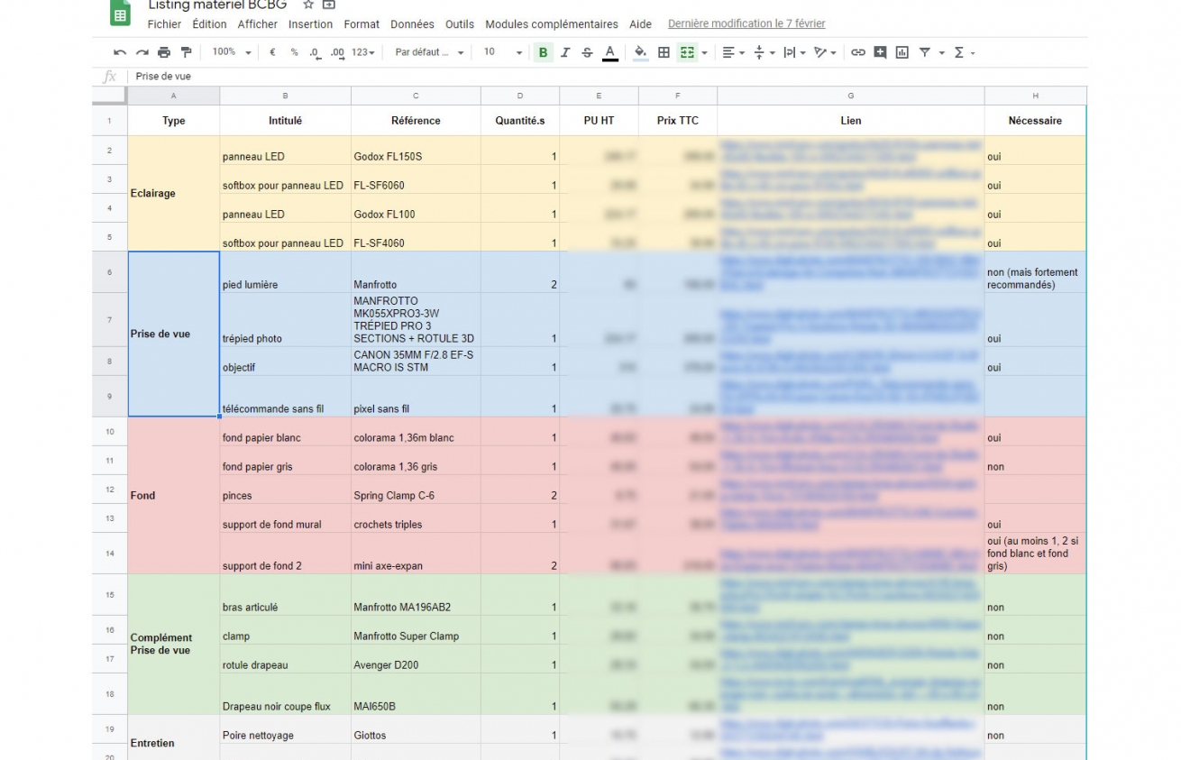Create a filter with the funnel icon
Screen dimensions: 1181x760
[925, 52]
